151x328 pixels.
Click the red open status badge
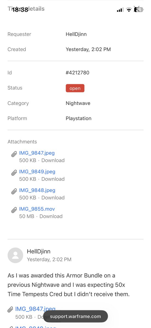(x=75, y=88)
